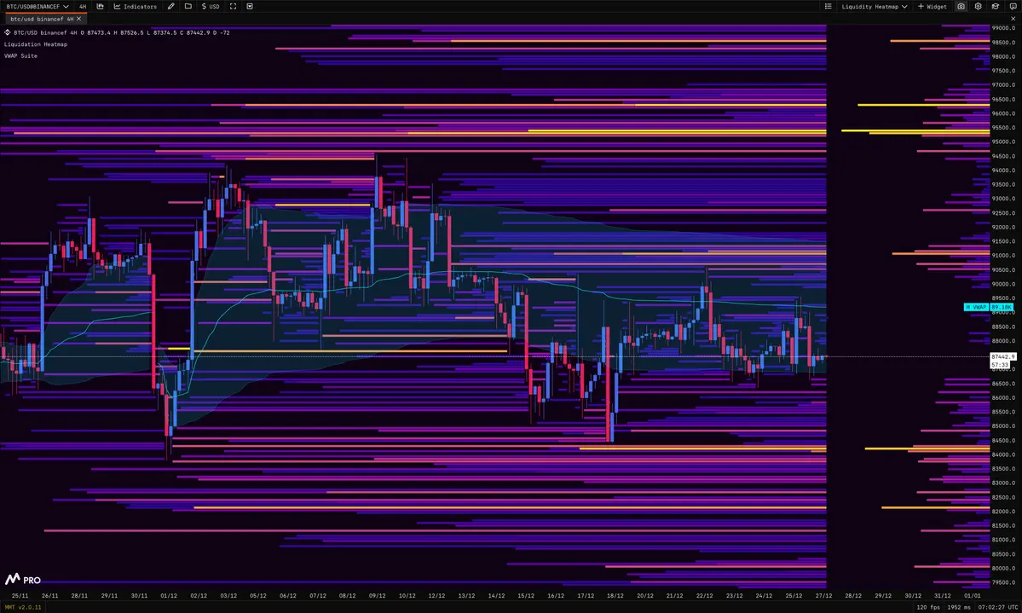Open the folder layouts icon
The image size is (1022, 613).
[x=188, y=7]
